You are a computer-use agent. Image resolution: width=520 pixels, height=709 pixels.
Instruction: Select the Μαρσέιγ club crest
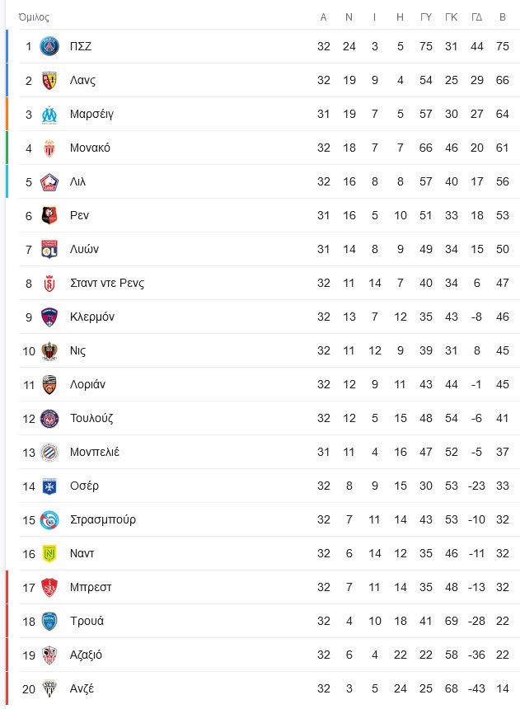tap(49, 115)
